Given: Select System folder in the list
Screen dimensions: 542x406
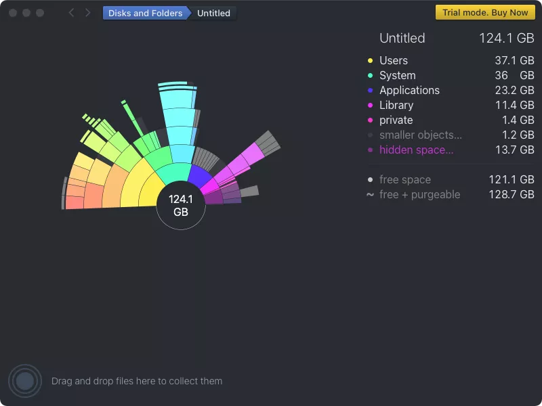Looking at the screenshot, I should point(397,76).
